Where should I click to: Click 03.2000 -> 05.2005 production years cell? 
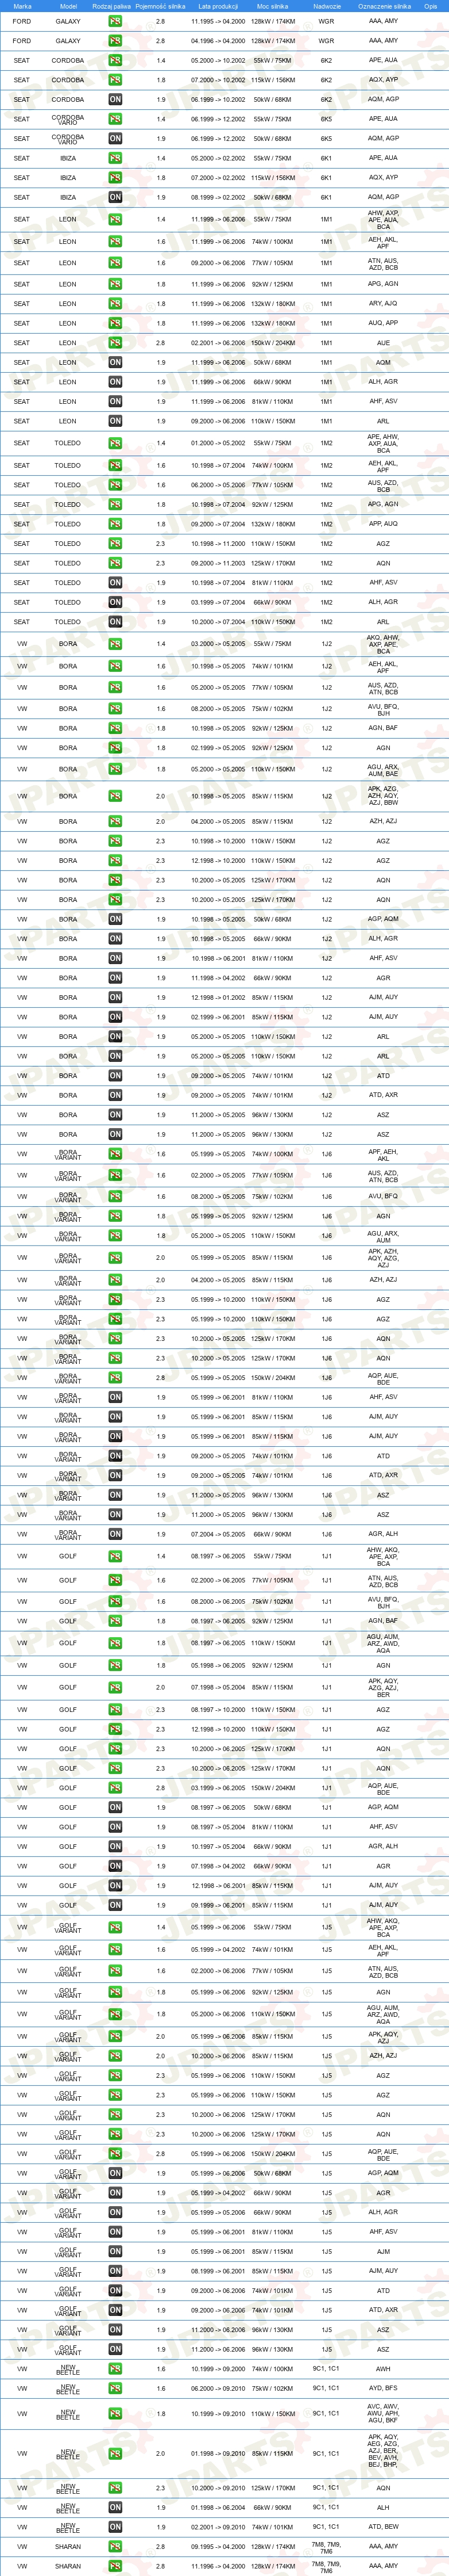pyautogui.click(x=219, y=644)
